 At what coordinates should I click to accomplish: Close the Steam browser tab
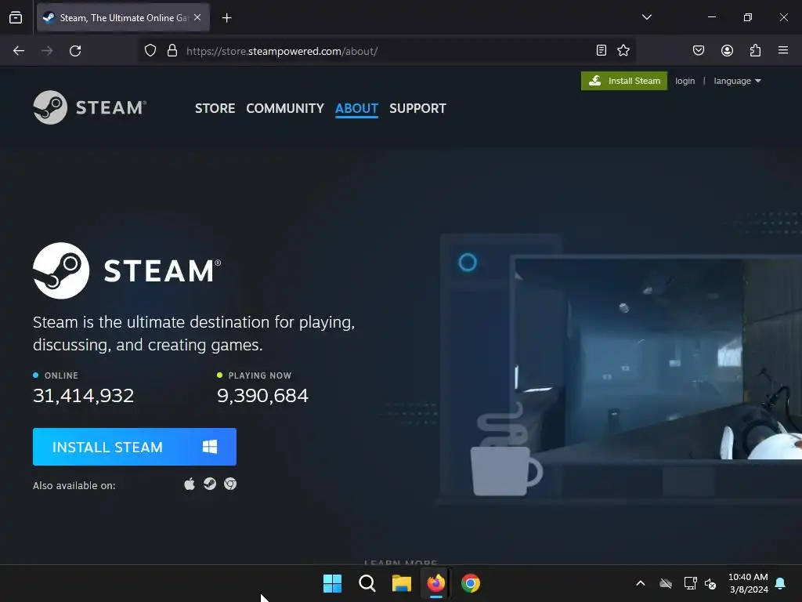[197, 17]
